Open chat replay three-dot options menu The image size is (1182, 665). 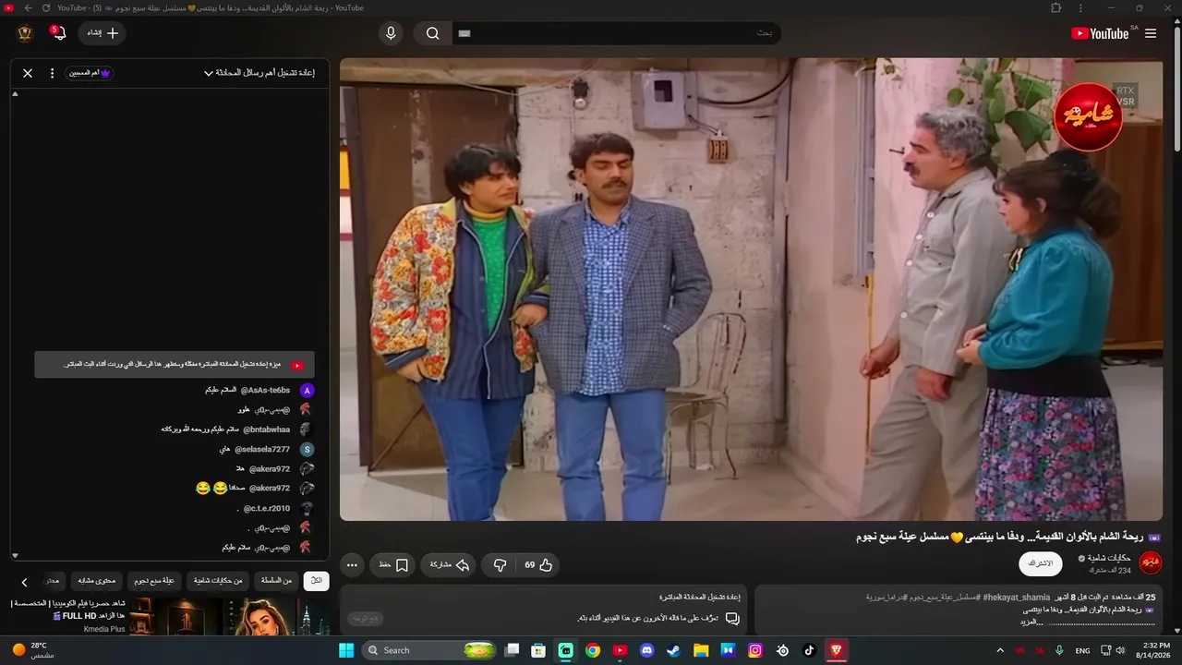(x=52, y=73)
